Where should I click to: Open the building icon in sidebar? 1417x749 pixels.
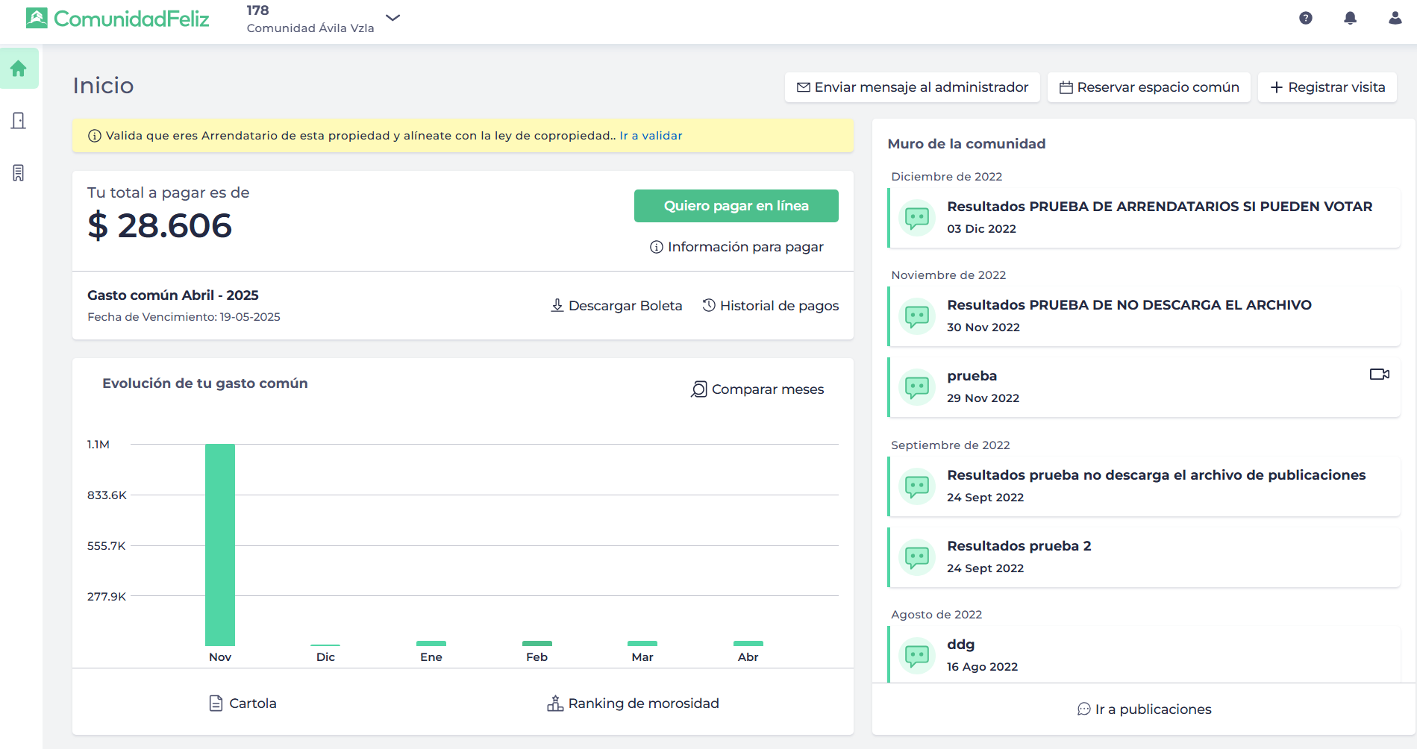[x=19, y=173]
